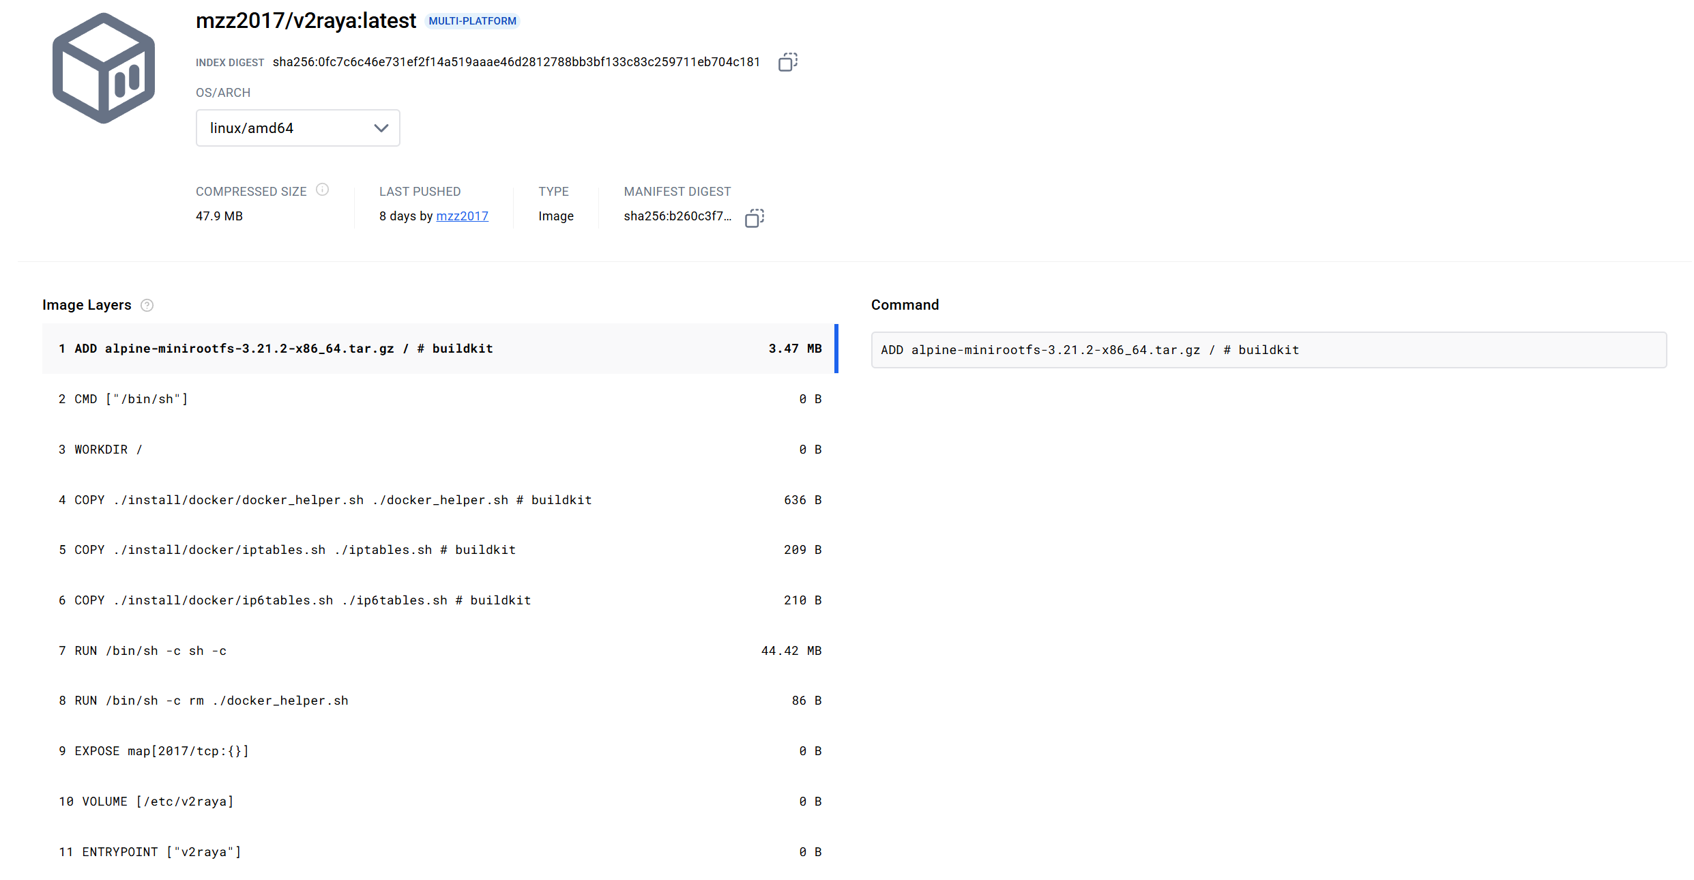Select layer 8 RUN rm docker_helper.sh
This screenshot has height=880, width=1694.
(x=440, y=701)
